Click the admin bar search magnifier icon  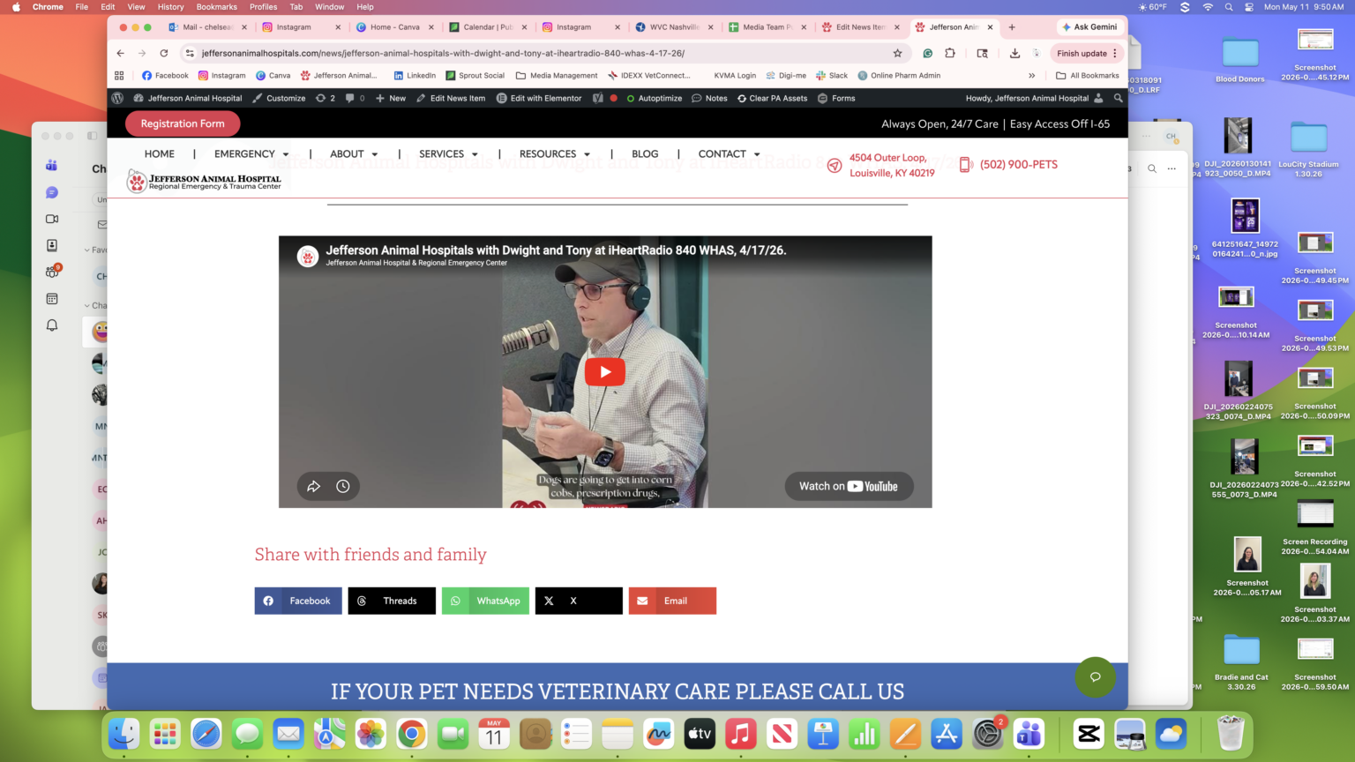1118,98
